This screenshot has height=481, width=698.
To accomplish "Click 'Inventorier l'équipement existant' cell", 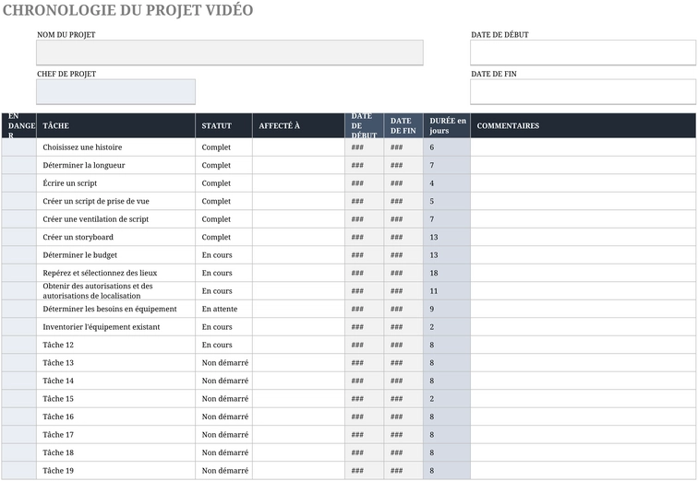I will pos(115,327).
